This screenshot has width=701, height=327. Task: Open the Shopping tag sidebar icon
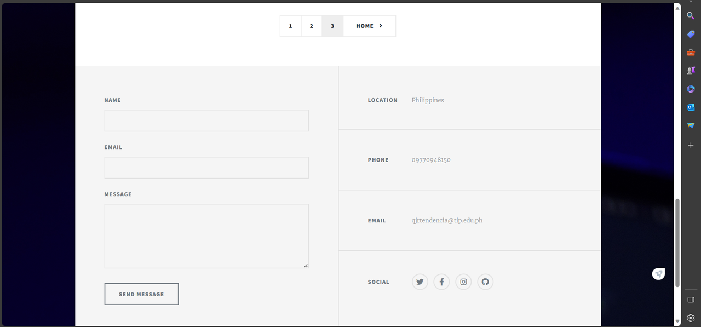691,34
